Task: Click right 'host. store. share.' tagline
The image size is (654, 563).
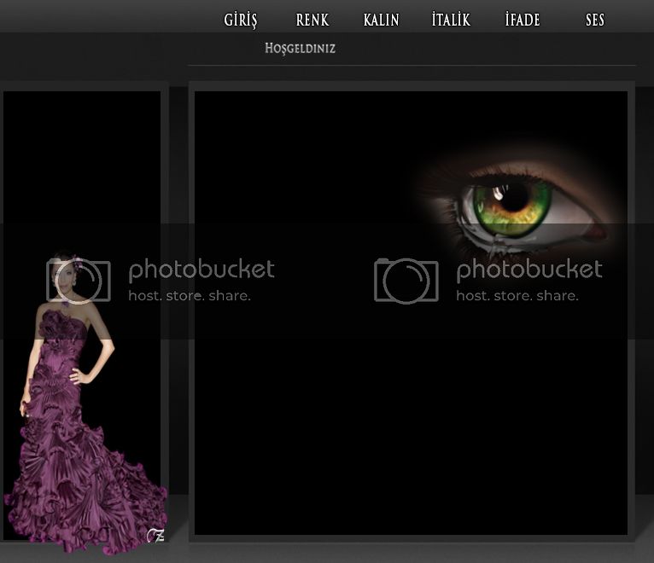Action: tap(517, 296)
